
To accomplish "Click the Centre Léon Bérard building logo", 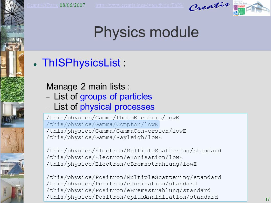I will click(x=252, y=8).
